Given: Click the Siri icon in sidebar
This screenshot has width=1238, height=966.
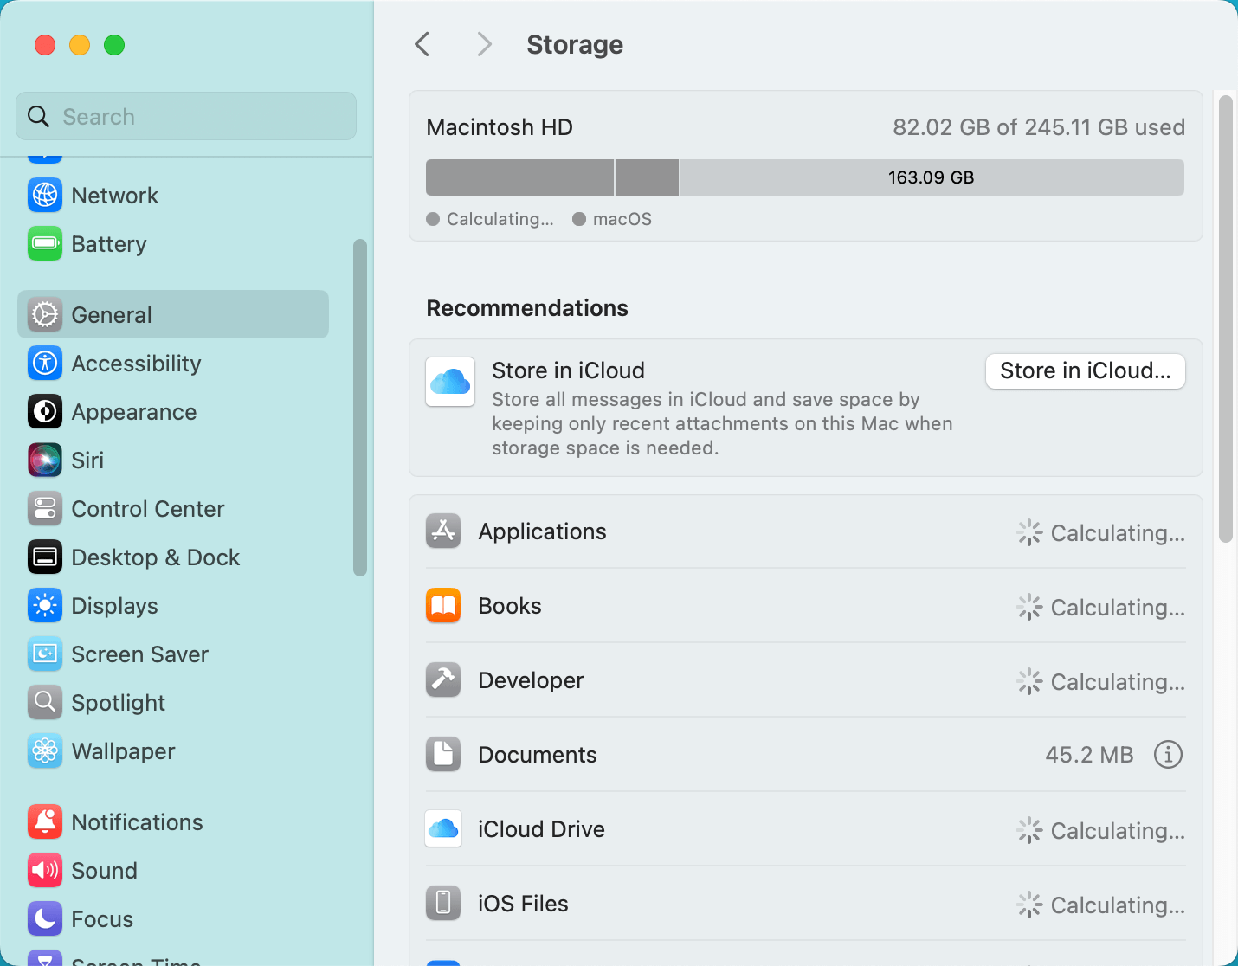Looking at the screenshot, I should click(x=45, y=460).
